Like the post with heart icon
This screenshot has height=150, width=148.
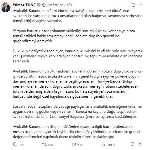point(74,145)
